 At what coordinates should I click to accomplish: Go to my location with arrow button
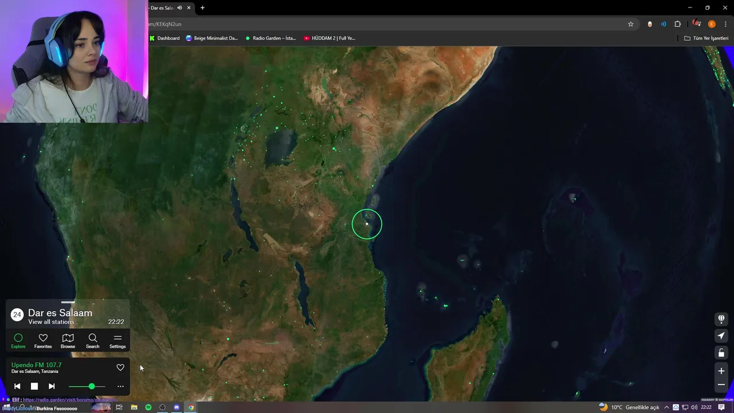[721, 336]
